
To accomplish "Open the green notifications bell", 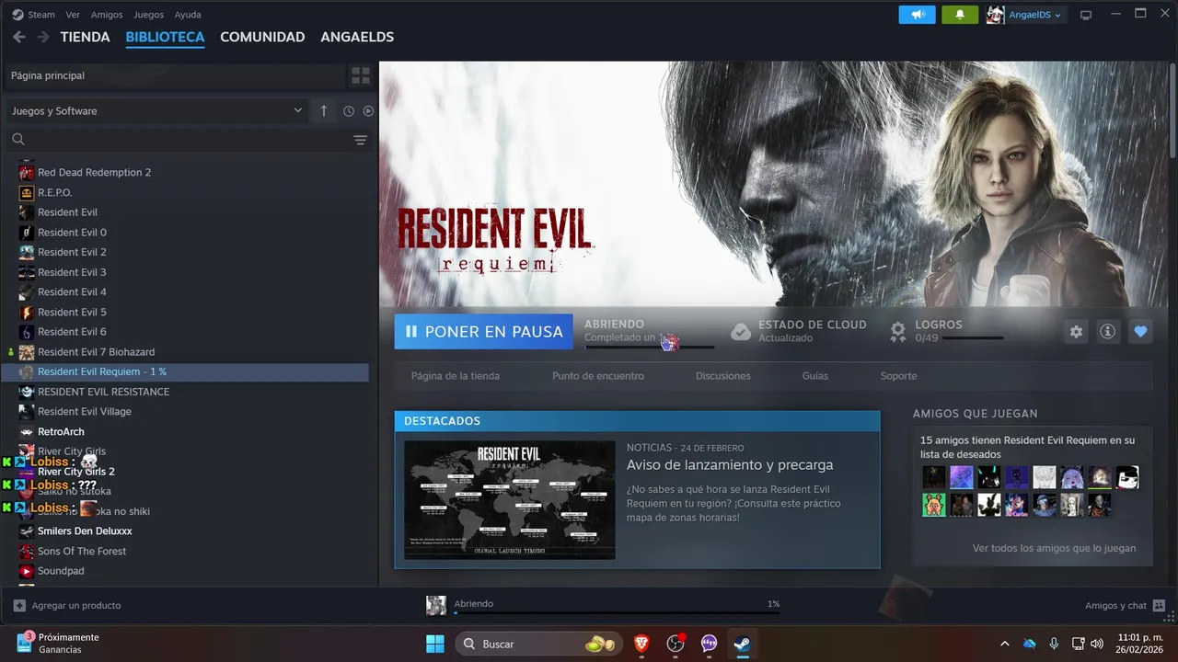I will 960,15.
